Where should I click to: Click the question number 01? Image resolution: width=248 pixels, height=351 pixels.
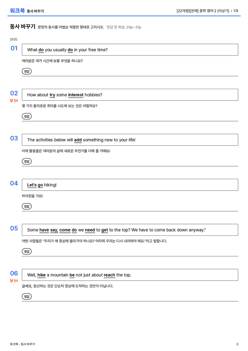(x=14, y=48)
